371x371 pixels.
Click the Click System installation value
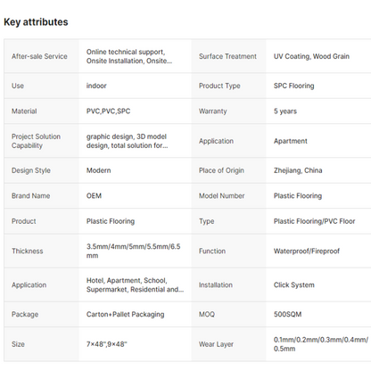coord(293,284)
